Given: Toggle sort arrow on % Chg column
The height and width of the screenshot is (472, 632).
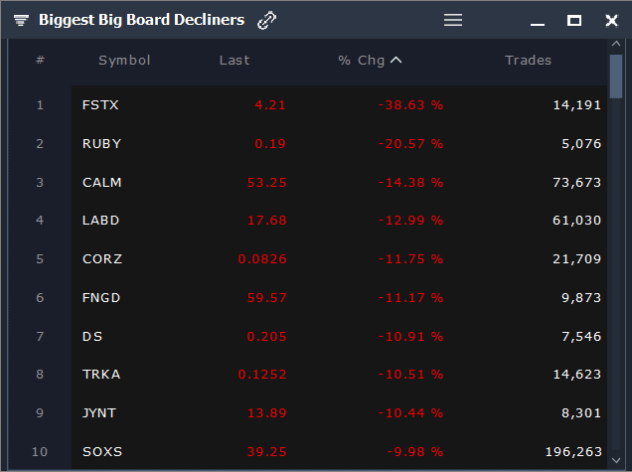Looking at the screenshot, I should (x=396, y=61).
